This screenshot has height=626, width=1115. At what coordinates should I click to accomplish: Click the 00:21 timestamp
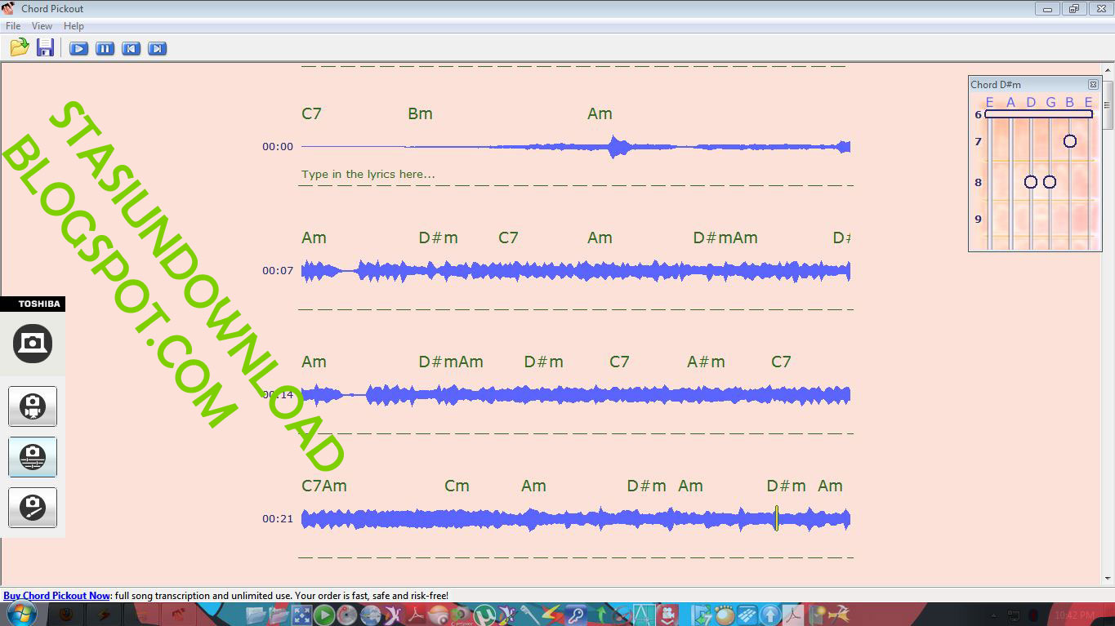pyautogui.click(x=278, y=519)
